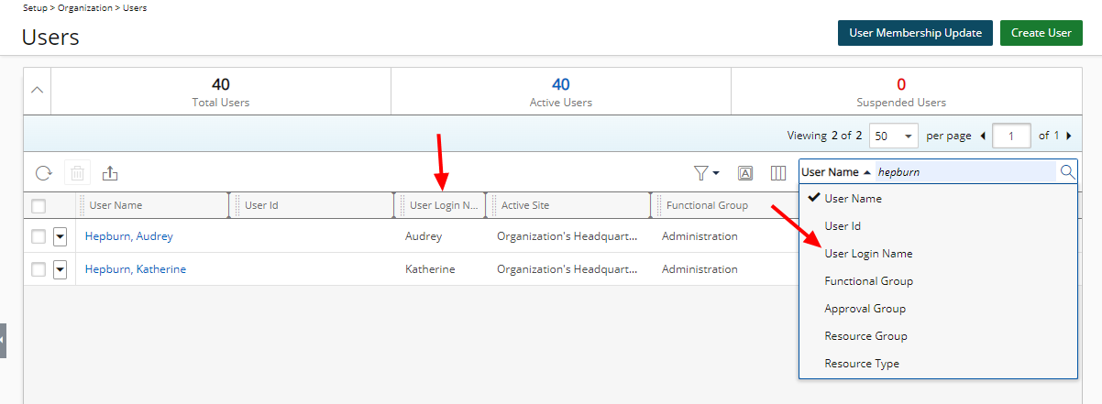
Task: Select Resource Type search option
Action: click(x=938, y=364)
